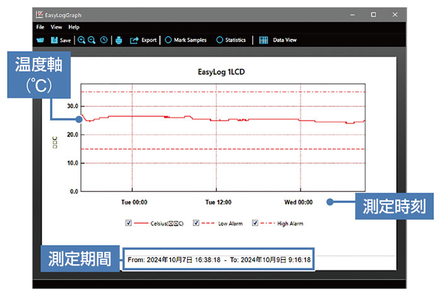Click the EasyLogGraph title bar app icon
Screen dimensions: 441x296
pyautogui.click(x=39, y=14)
